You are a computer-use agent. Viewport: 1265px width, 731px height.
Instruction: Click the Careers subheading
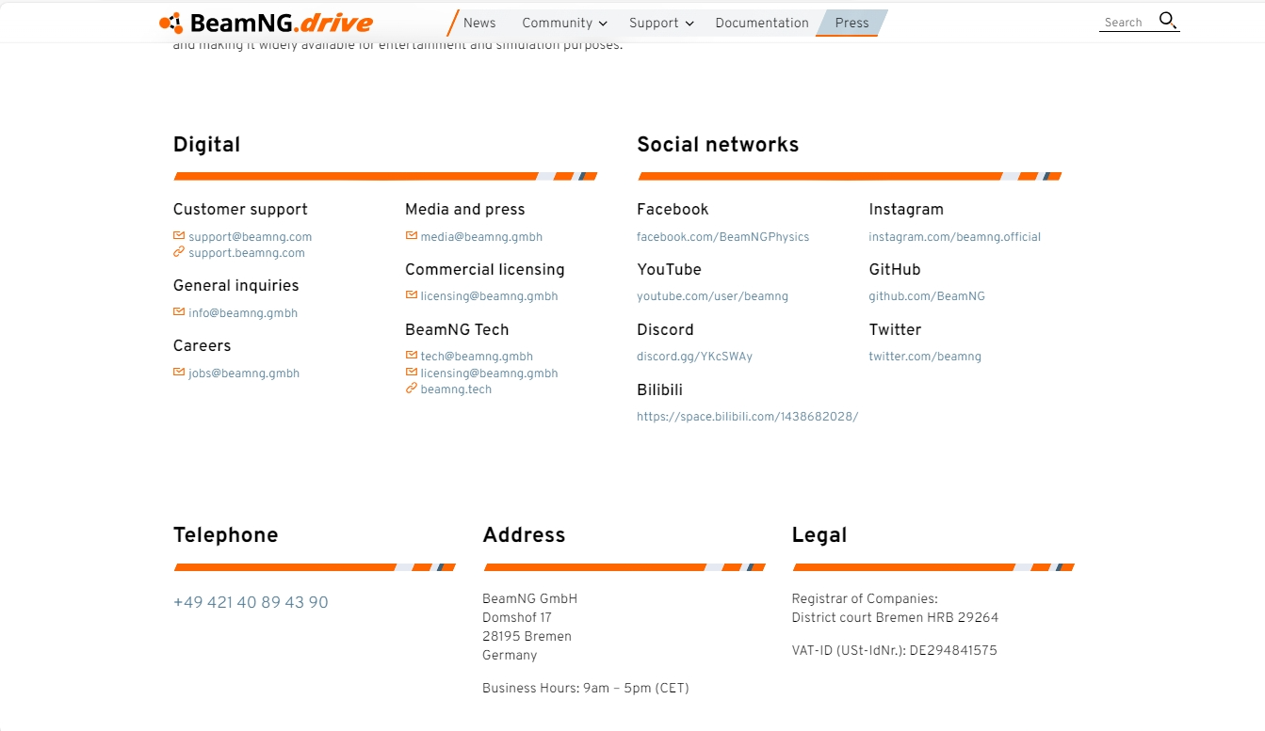pos(202,346)
